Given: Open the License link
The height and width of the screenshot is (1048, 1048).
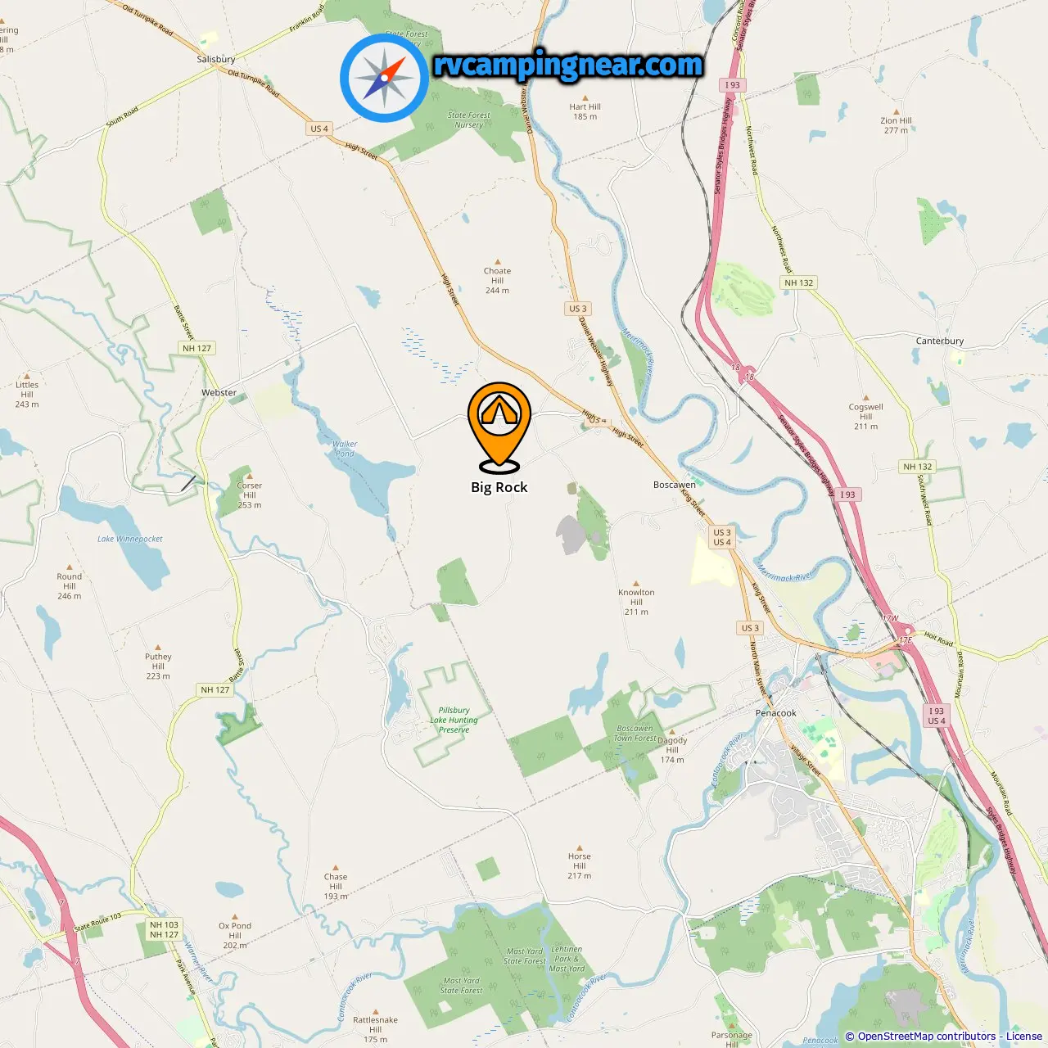Looking at the screenshot, I should (x=1023, y=1036).
